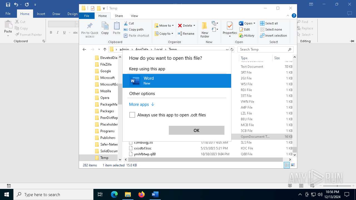Switch to details view in Explorer status bar
356x200 pixels.
click(286, 165)
